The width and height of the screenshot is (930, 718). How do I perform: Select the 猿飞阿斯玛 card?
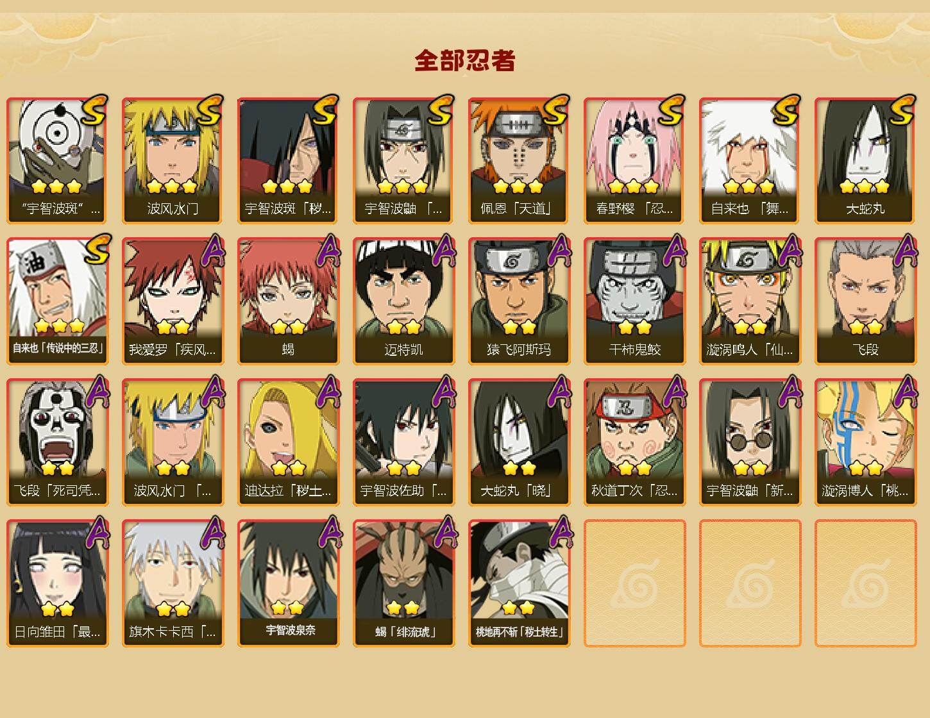click(520, 301)
